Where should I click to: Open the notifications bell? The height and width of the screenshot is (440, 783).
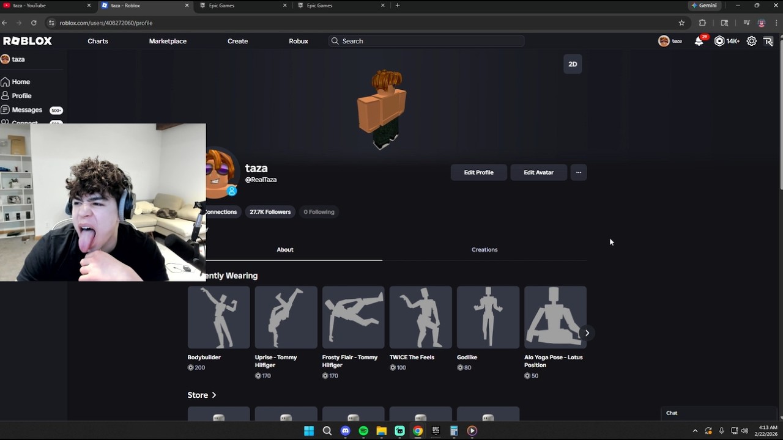point(699,41)
